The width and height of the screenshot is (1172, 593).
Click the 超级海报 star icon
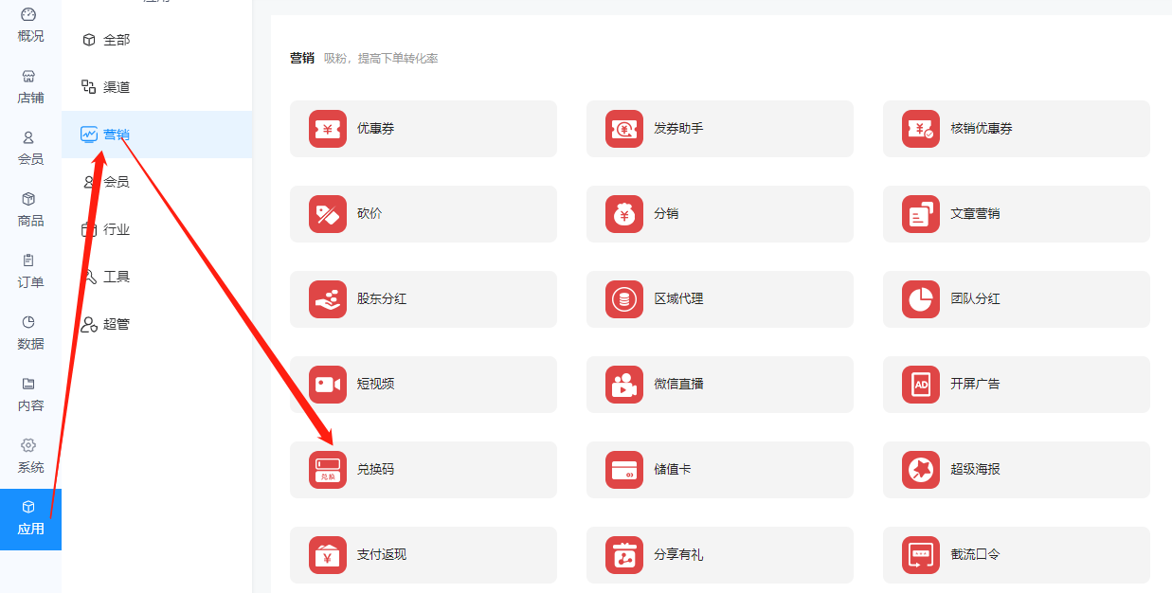point(921,470)
